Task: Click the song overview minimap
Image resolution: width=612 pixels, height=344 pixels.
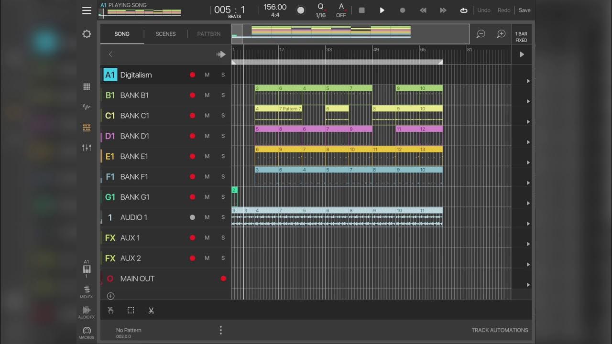Action: click(350, 34)
